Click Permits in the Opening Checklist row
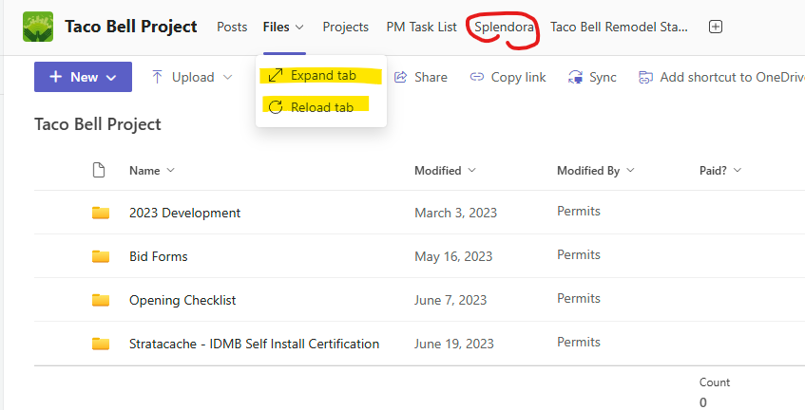Screen dimensions: 805x410 [x=579, y=298]
